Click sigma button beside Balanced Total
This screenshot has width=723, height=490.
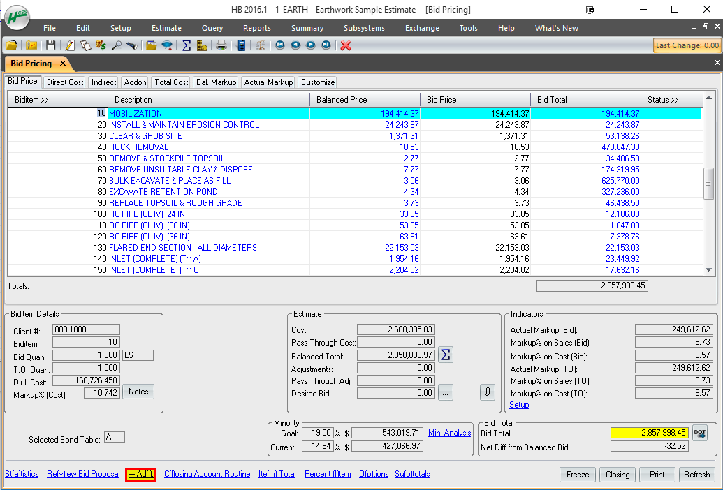pos(445,355)
